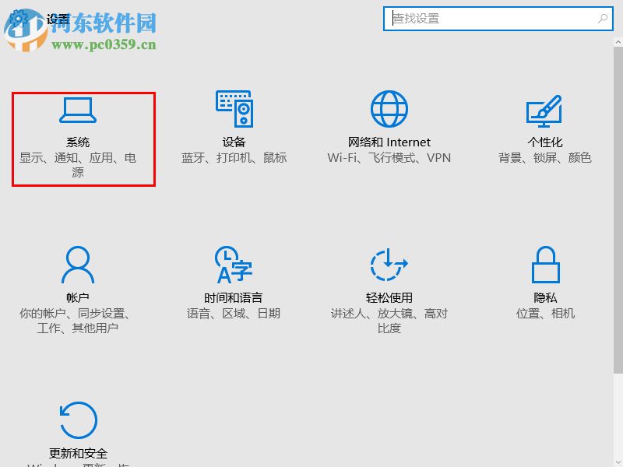Screen dimensions: 623x467
Task: Open the 个性化 (Personalization) tile
Action: (545, 125)
